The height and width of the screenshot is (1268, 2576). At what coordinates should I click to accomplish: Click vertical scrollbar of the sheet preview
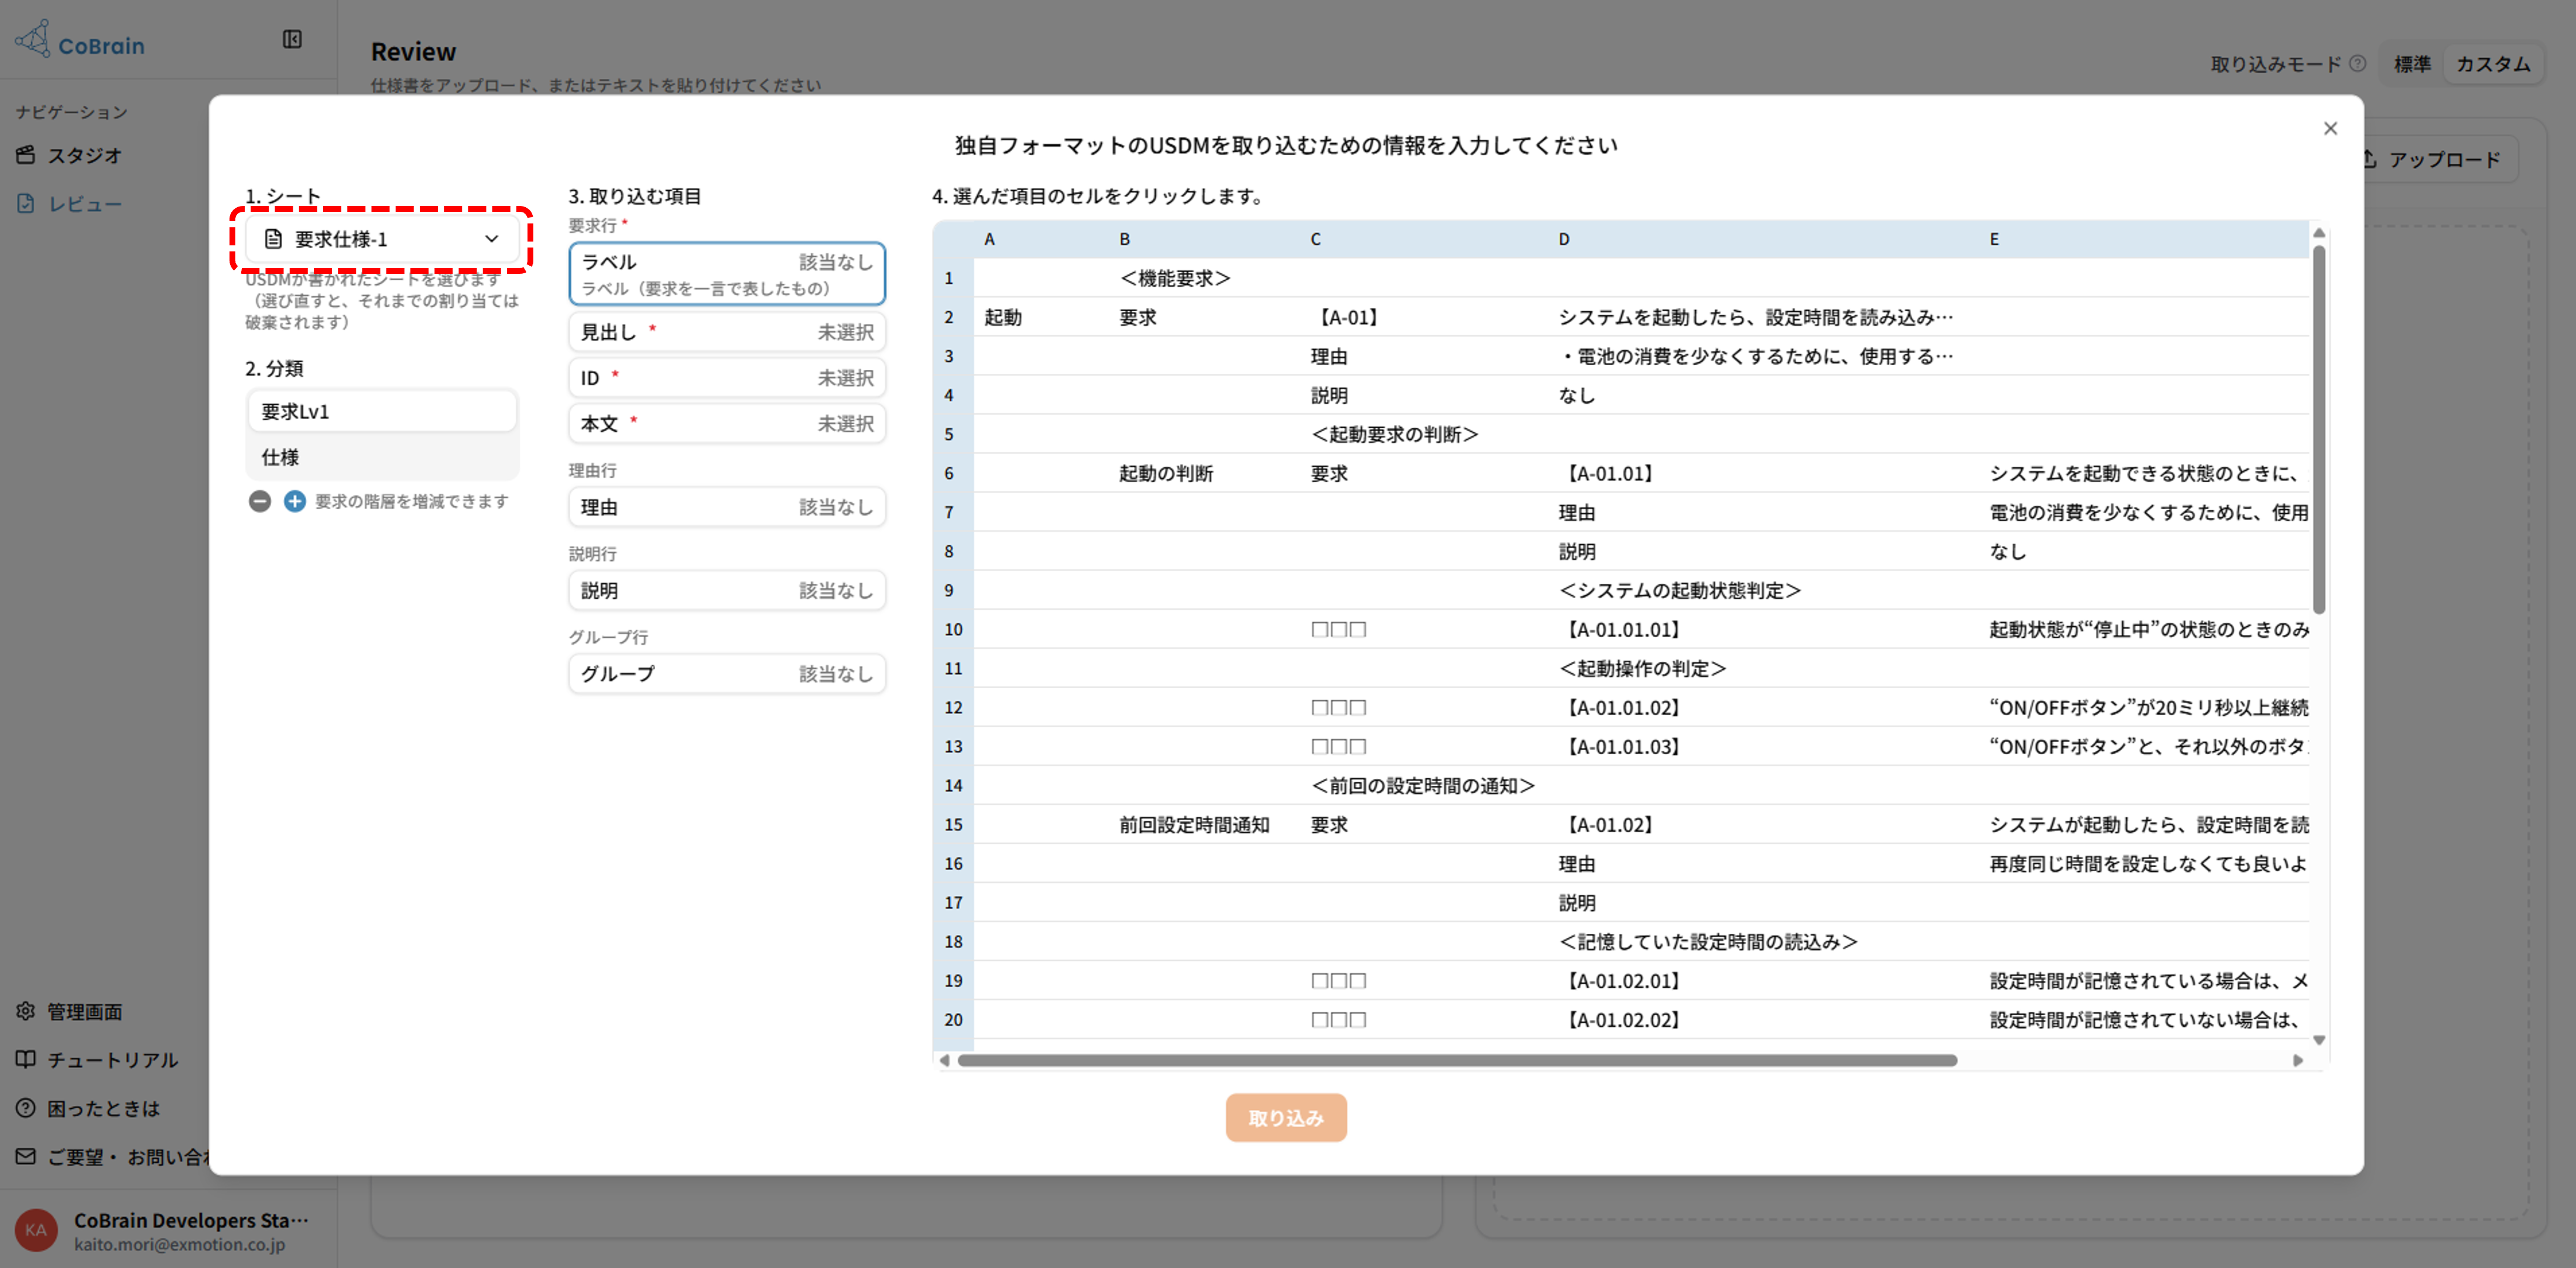(x=2319, y=429)
